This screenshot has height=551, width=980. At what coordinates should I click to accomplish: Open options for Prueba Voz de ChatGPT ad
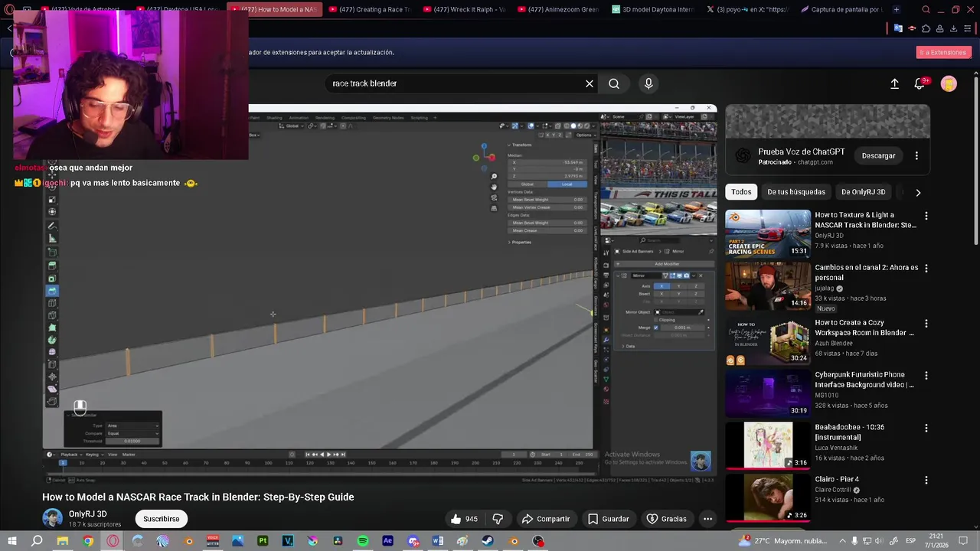(916, 155)
